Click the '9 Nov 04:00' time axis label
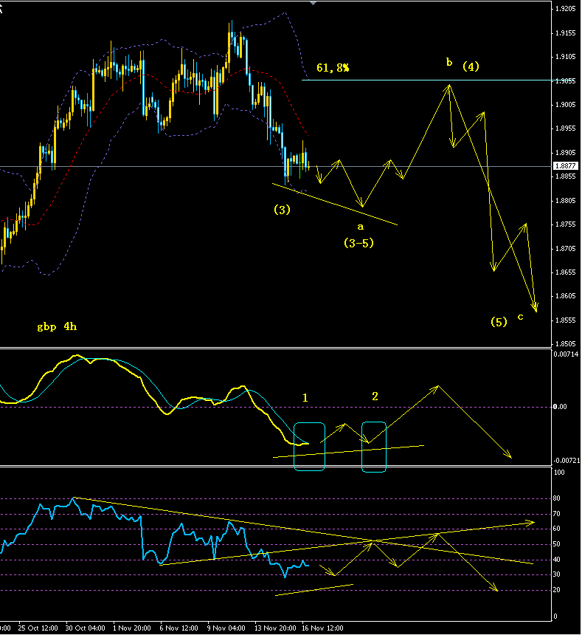The height and width of the screenshot is (635, 582). click(x=226, y=628)
